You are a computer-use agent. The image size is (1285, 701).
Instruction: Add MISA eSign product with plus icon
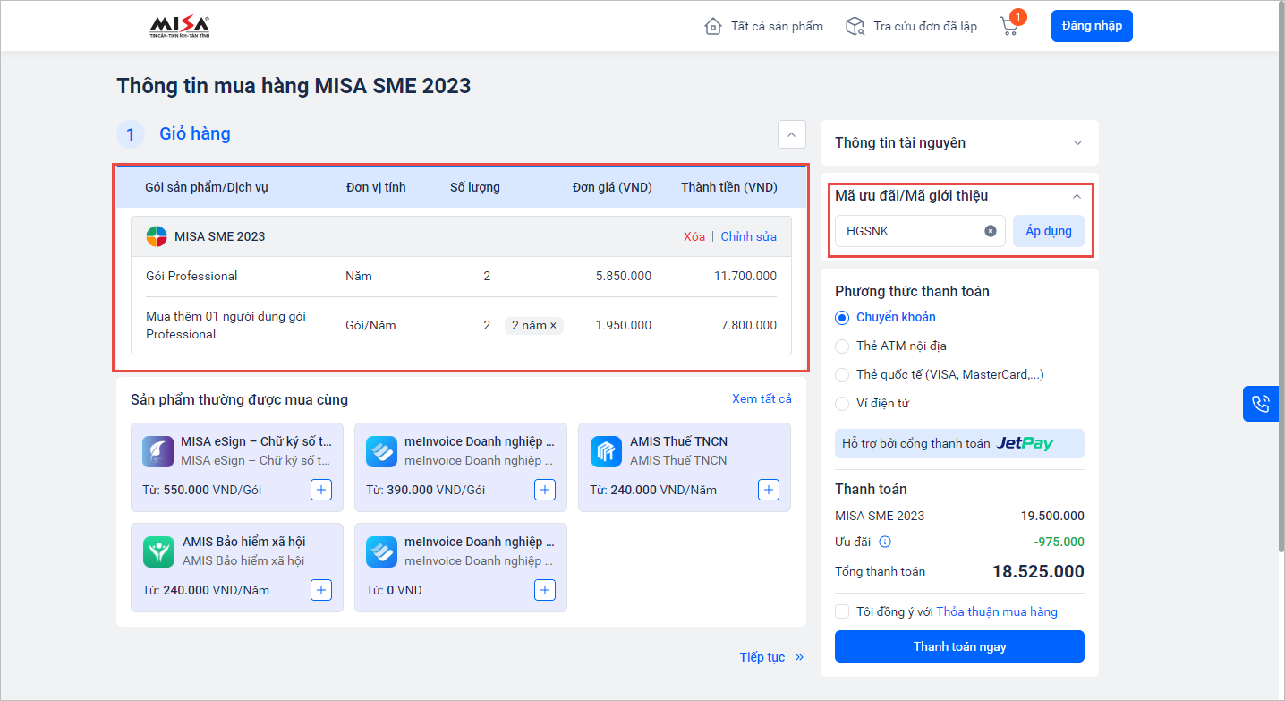[x=321, y=490]
